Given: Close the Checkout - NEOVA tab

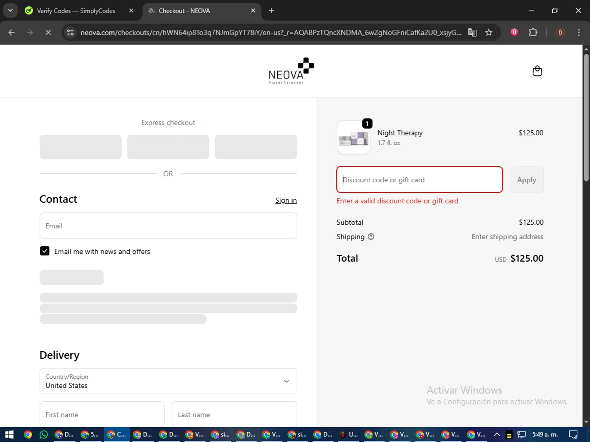Looking at the screenshot, I should 253,11.
